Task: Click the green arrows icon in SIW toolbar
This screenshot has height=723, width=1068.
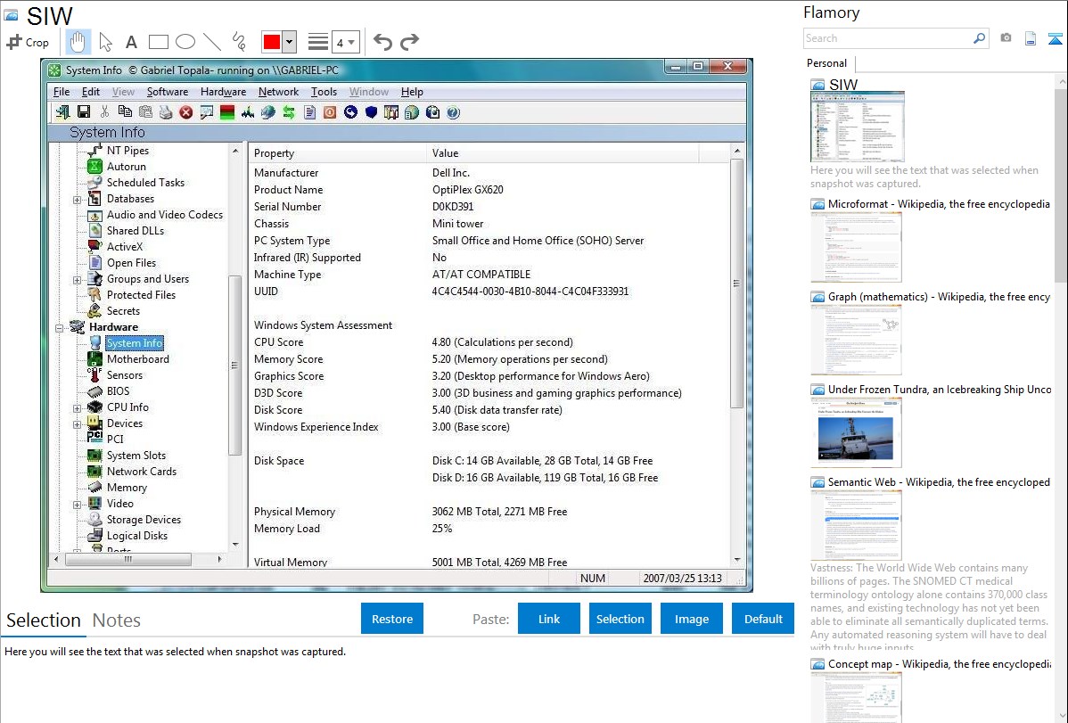Action: click(x=289, y=112)
